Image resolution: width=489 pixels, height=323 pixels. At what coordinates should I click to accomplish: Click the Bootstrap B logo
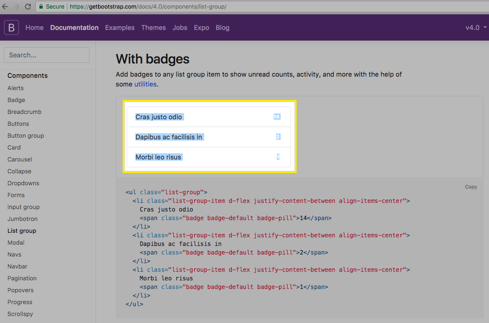click(x=11, y=27)
